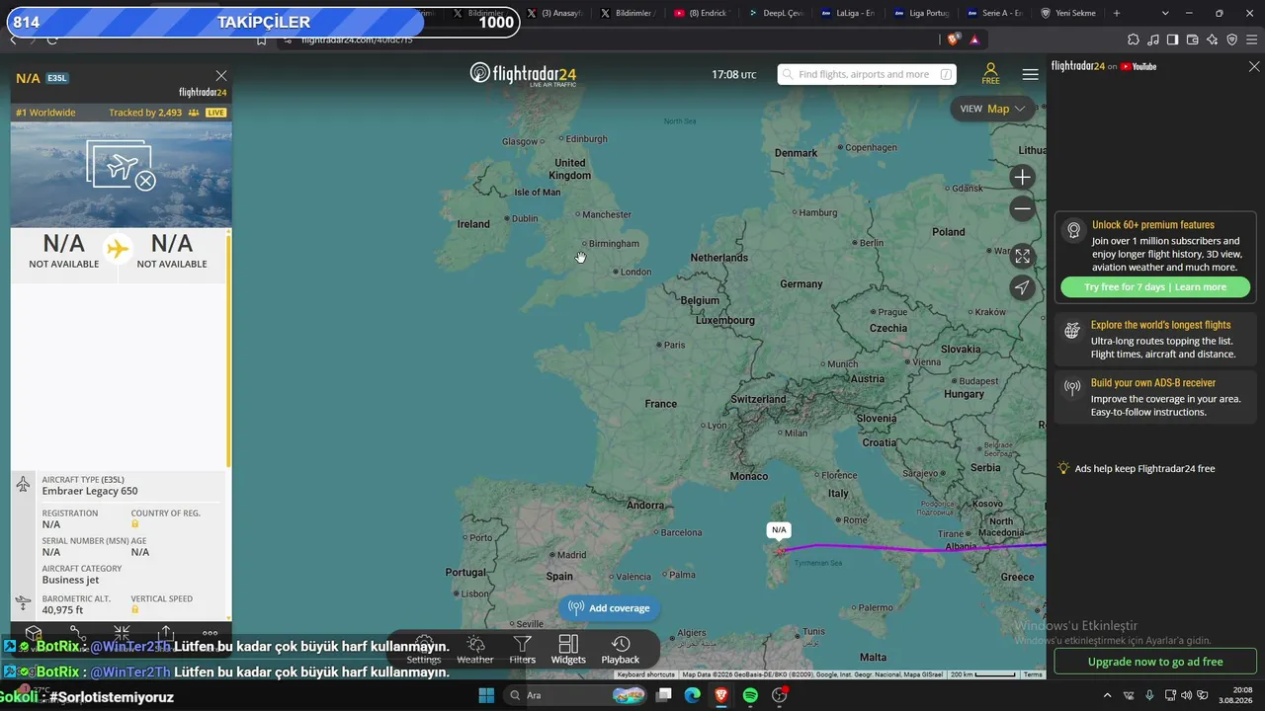Screen dimensions: 1265x711
Task: Switch to the DeepL Çeviri tab
Action: 777,13
